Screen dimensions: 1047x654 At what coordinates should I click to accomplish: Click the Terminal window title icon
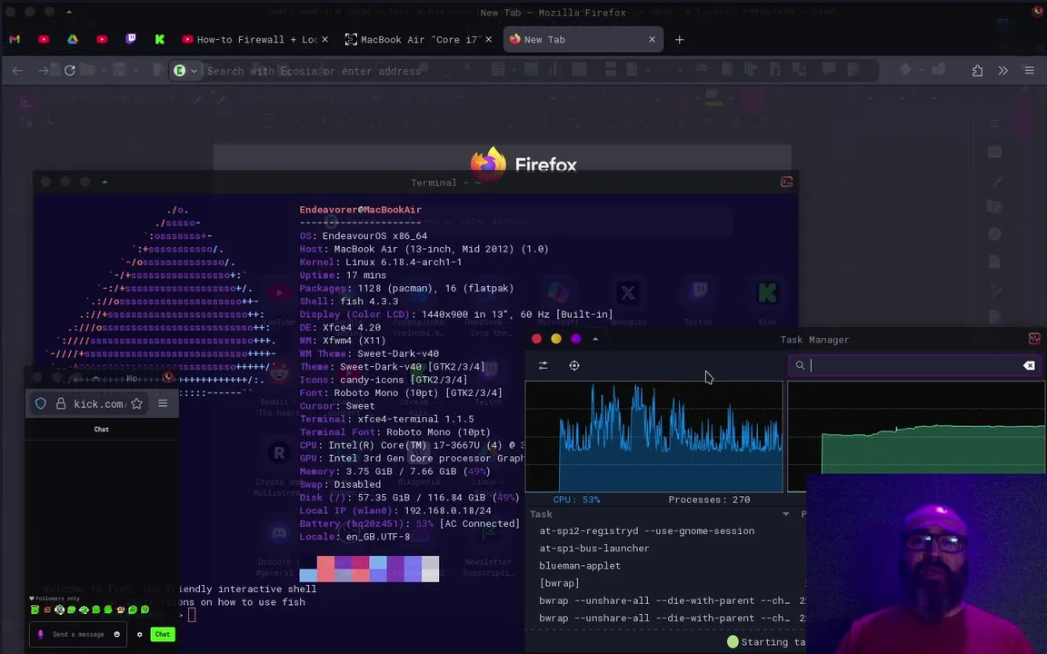pos(786,183)
